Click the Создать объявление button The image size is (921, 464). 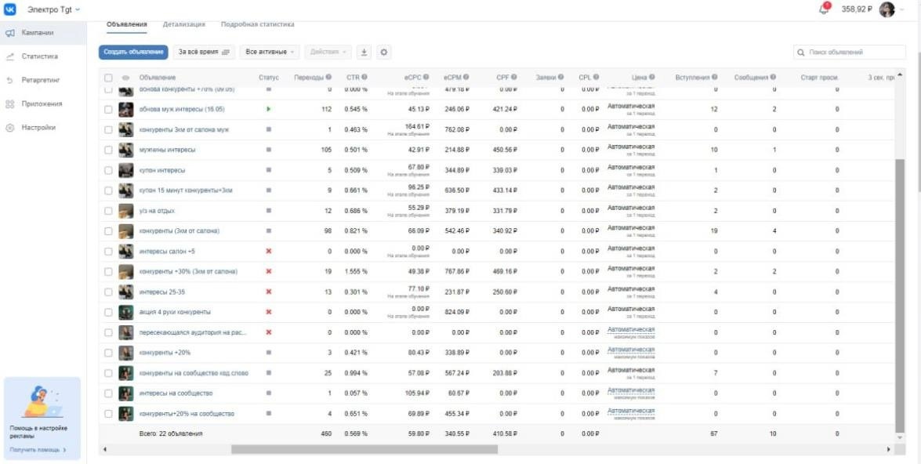click(133, 53)
